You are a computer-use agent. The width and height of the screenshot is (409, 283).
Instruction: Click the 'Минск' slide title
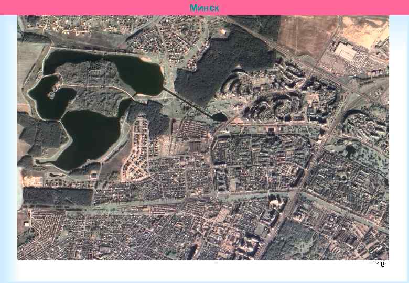204,8
